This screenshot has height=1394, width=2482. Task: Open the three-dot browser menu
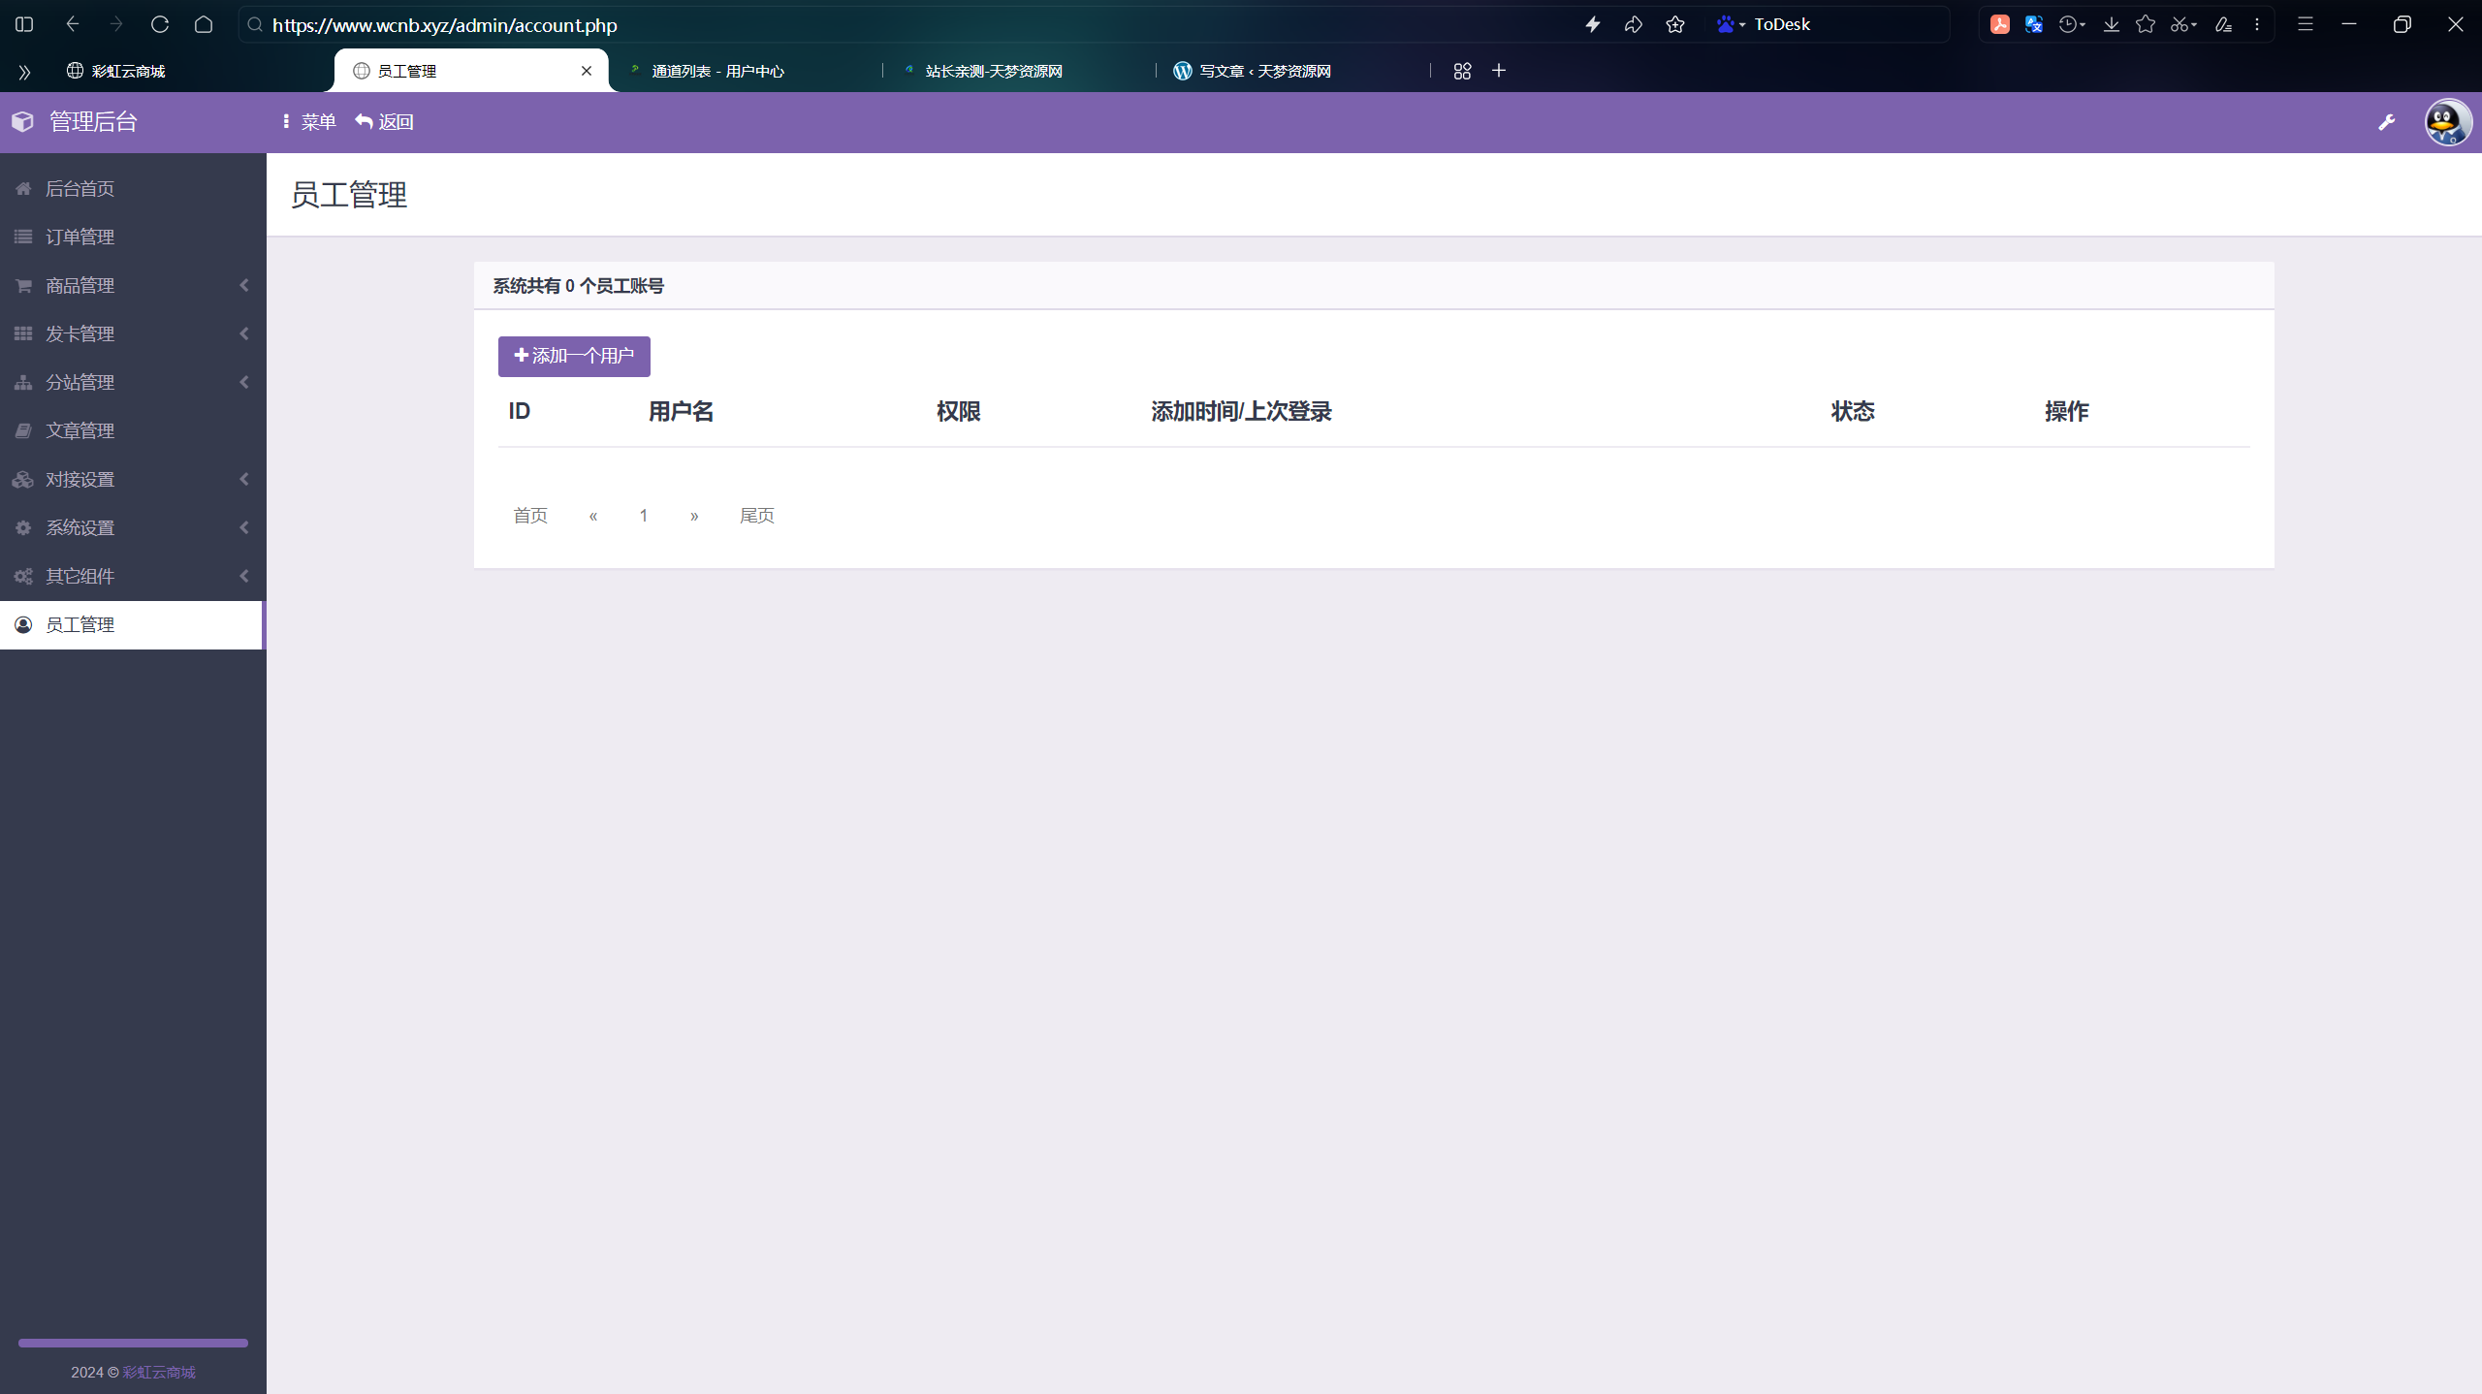coord(2257,24)
